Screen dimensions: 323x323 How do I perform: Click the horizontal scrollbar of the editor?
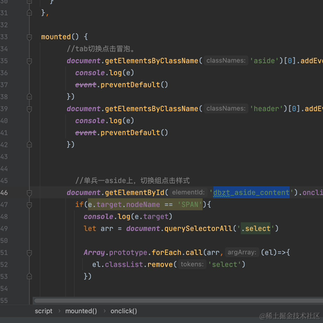pyautogui.click(x=178, y=301)
